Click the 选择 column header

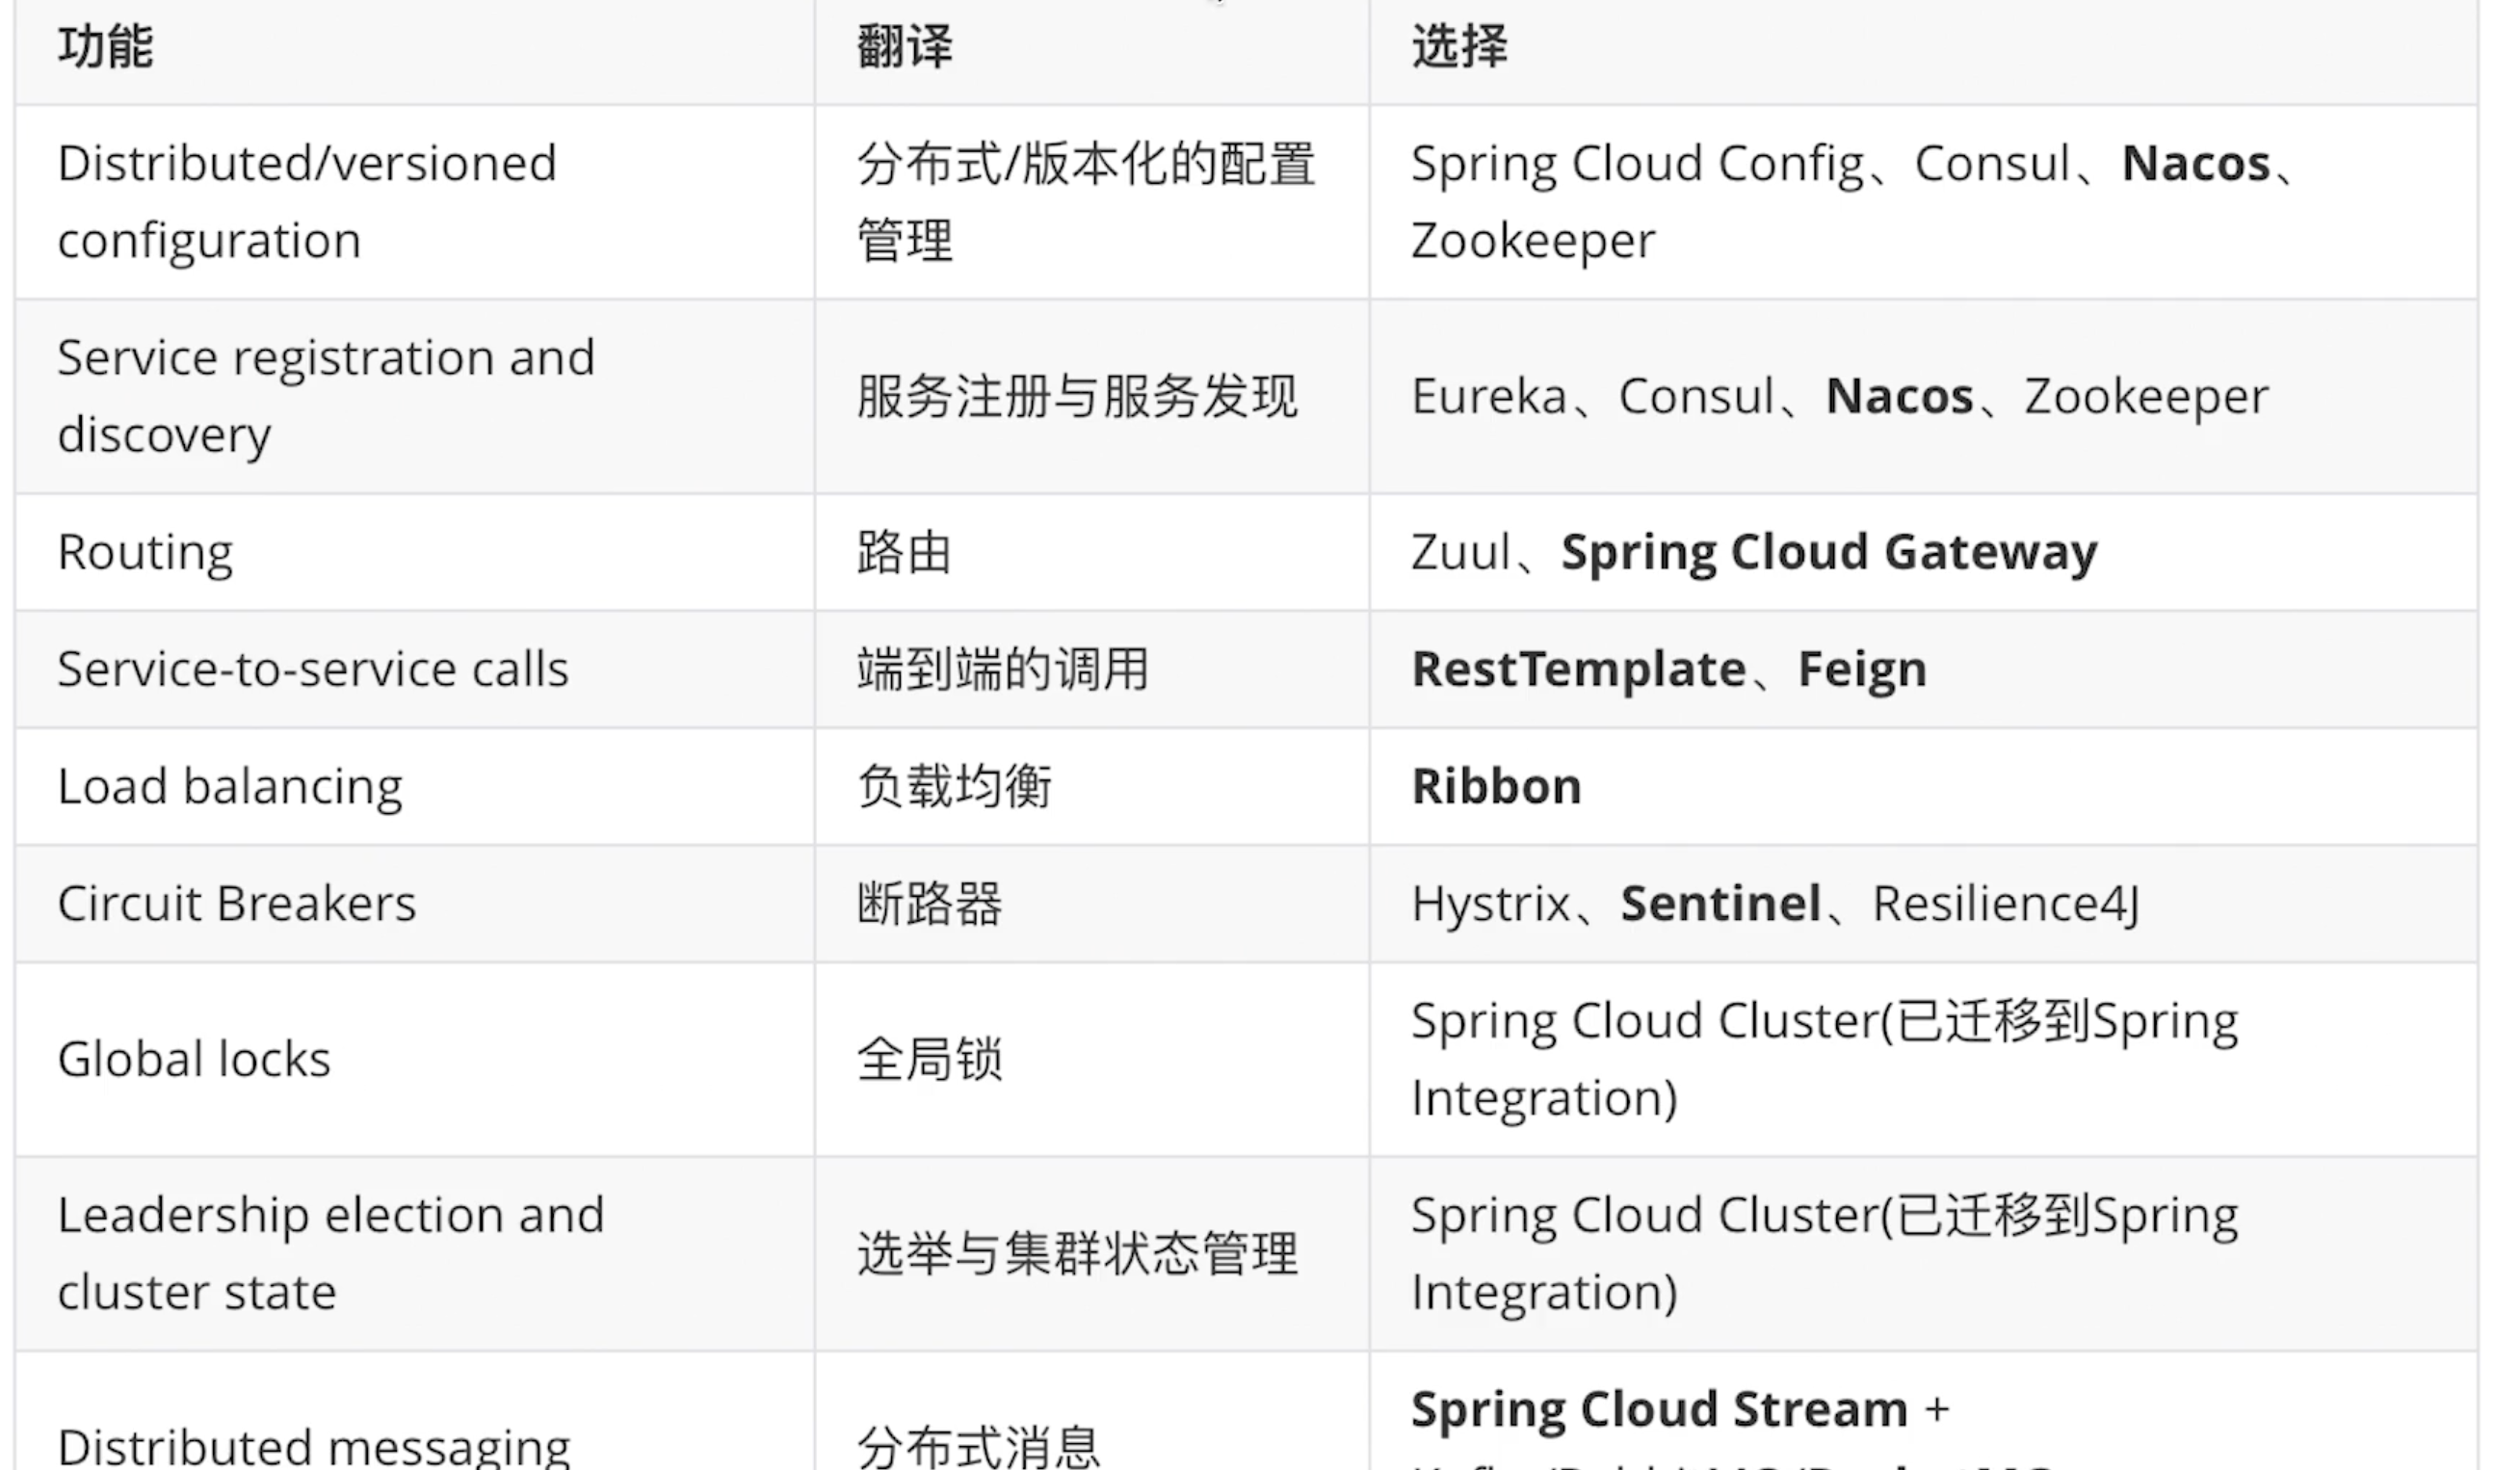(x=1459, y=47)
